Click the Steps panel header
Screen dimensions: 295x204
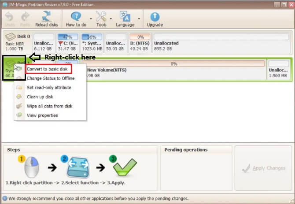[x=14, y=150]
